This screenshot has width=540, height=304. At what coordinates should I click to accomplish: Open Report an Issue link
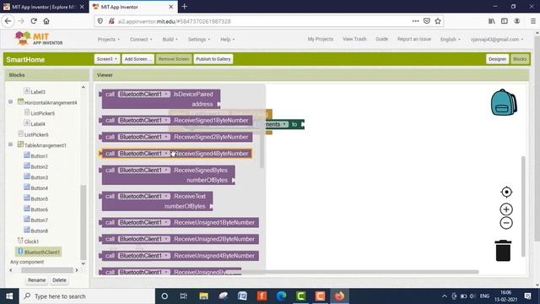coord(414,39)
